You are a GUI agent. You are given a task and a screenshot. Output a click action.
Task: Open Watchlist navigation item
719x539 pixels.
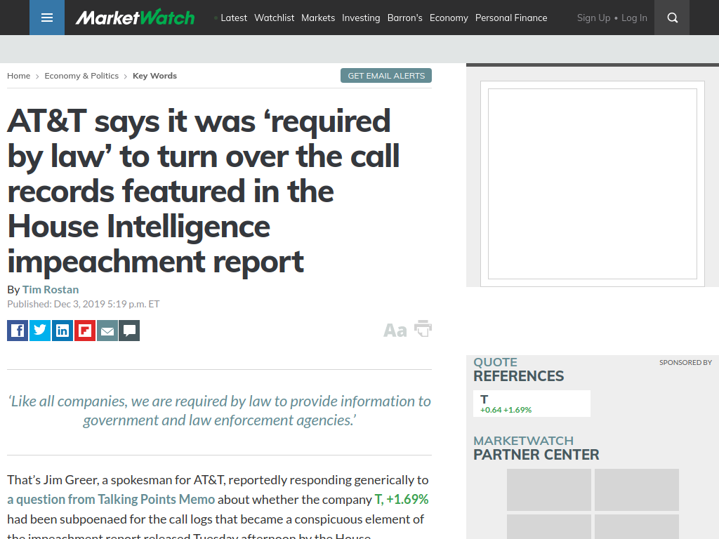point(275,18)
